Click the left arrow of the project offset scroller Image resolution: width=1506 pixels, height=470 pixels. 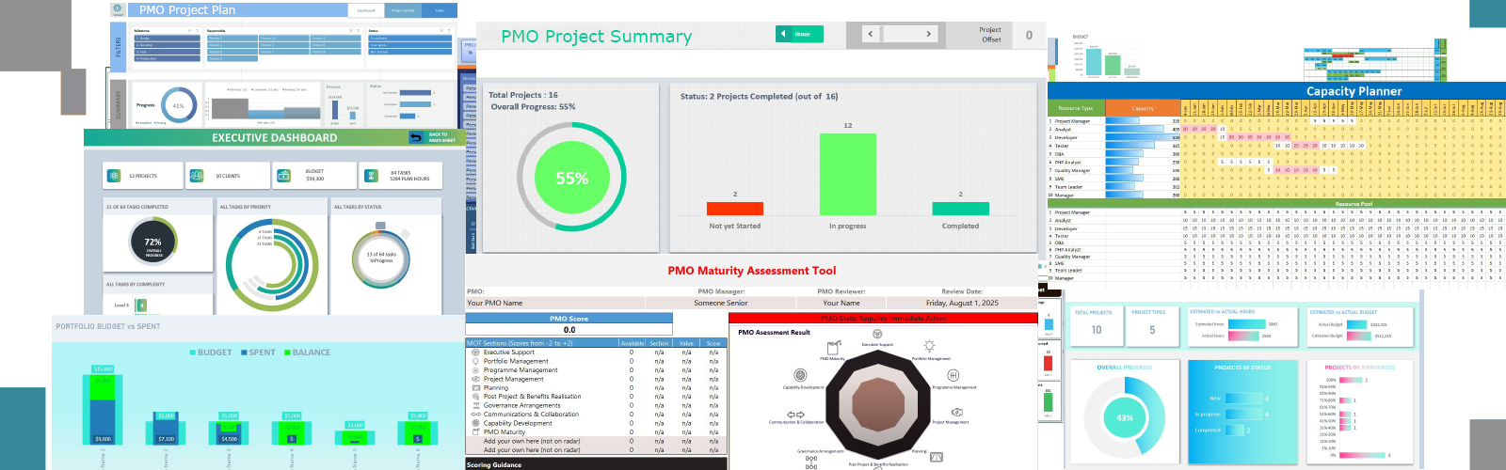tap(870, 34)
